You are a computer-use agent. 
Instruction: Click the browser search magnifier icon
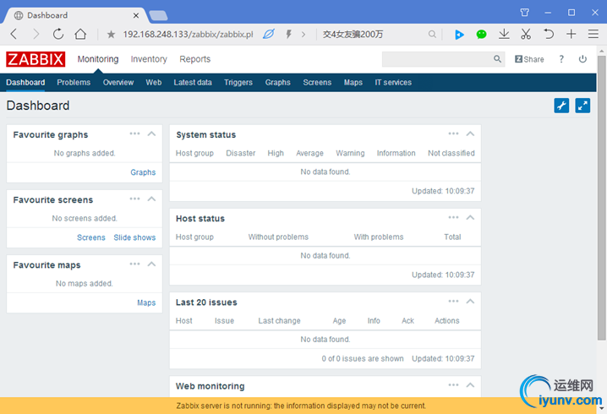[432, 35]
